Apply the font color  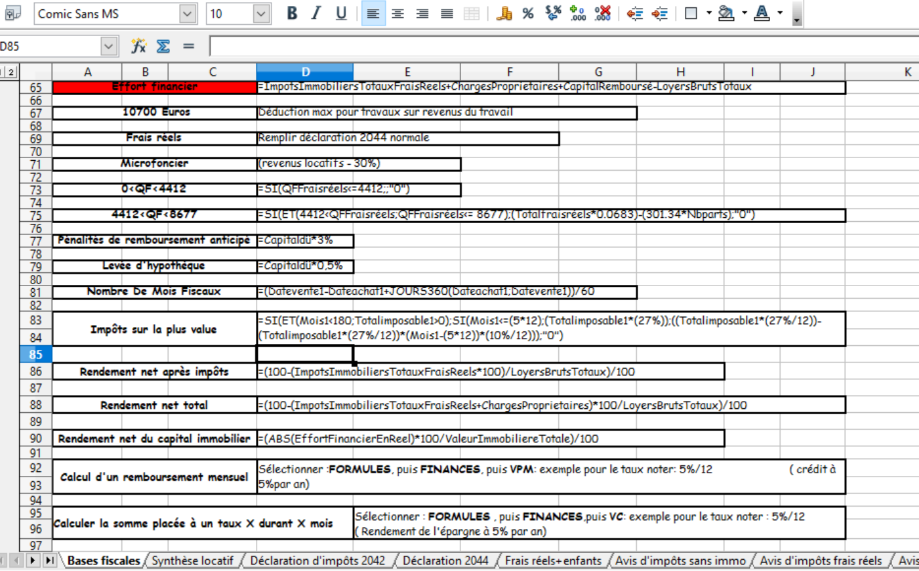[762, 13]
